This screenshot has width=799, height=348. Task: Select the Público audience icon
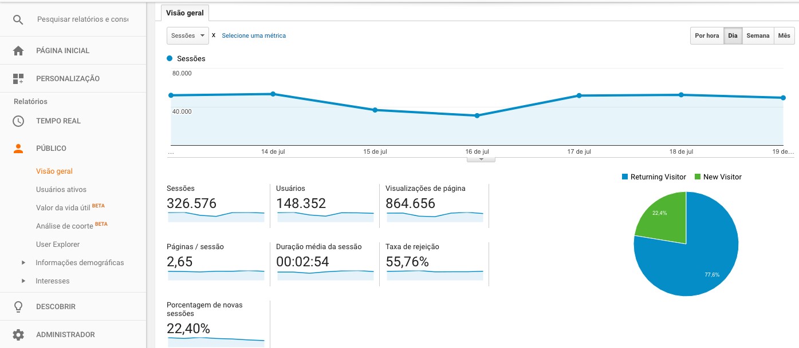[x=18, y=148]
